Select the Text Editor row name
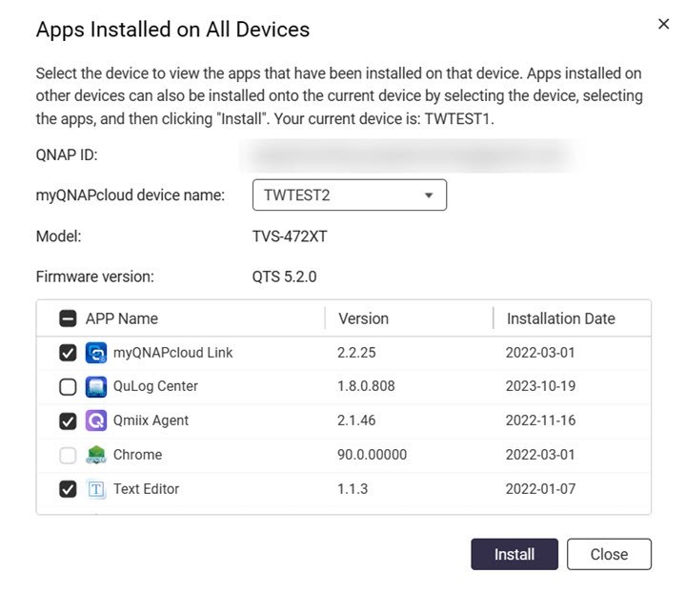Viewport: 686px width, 594px height. (146, 489)
